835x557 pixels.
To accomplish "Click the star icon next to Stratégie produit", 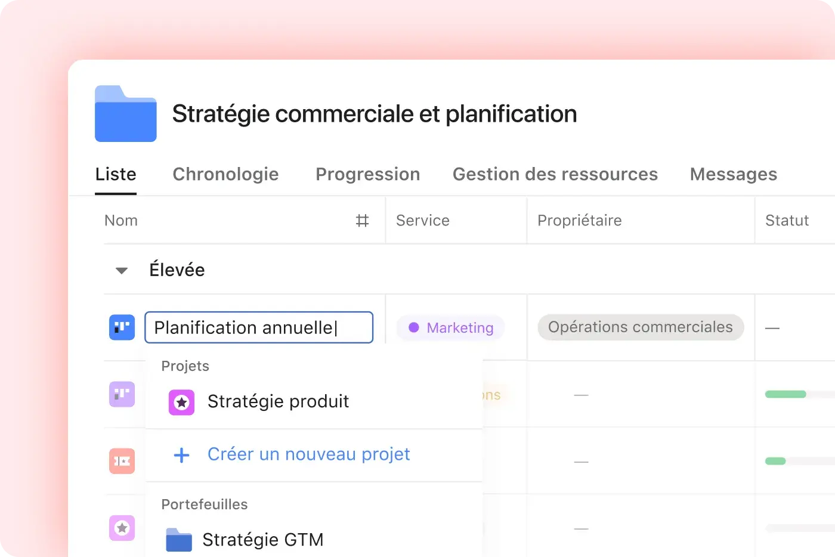I will pos(181,403).
